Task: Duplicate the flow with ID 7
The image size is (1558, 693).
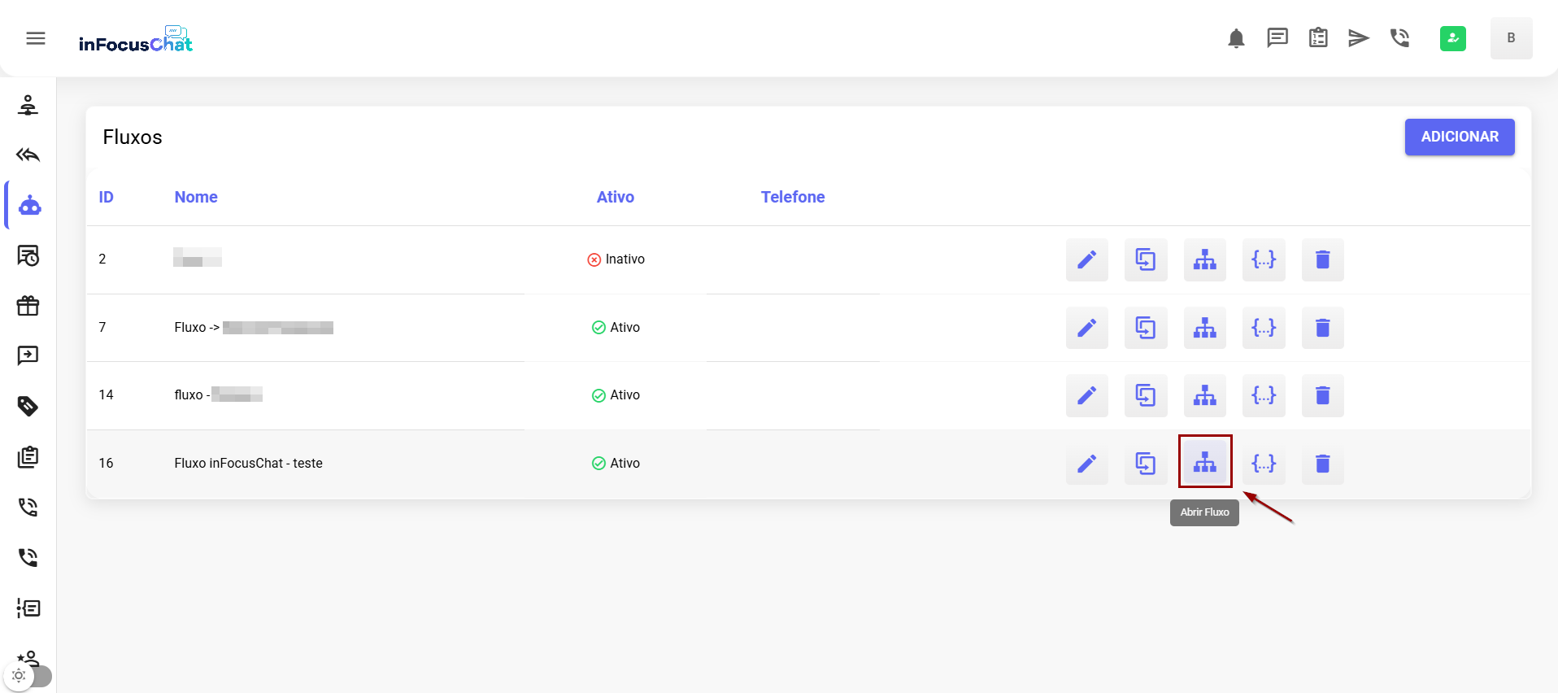Action: pos(1145,328)
